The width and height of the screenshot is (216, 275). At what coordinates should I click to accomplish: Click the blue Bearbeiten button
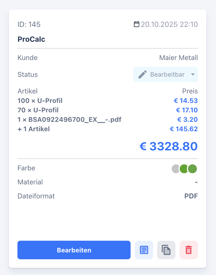pos(74,250)
